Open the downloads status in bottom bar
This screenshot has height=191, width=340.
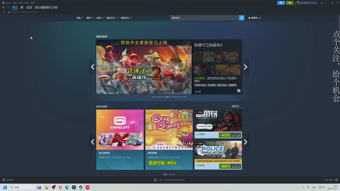[x=169, y=180]
